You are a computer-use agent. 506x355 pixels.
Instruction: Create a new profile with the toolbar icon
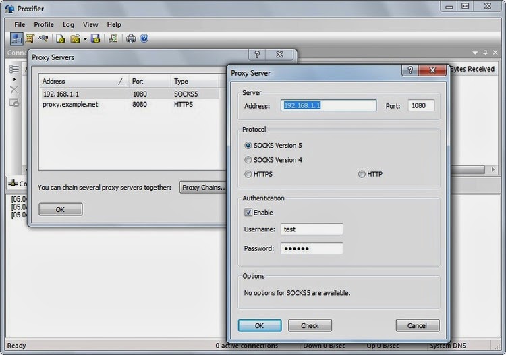(60, 38)
